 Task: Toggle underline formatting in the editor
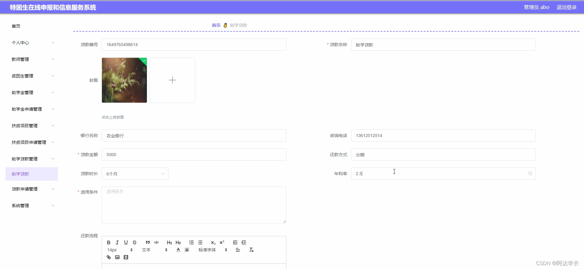point(126,243)
